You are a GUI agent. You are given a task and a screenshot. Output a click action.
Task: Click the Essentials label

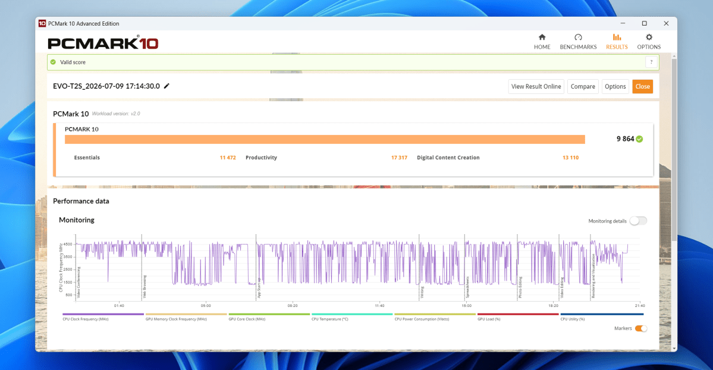coord(87,158)
